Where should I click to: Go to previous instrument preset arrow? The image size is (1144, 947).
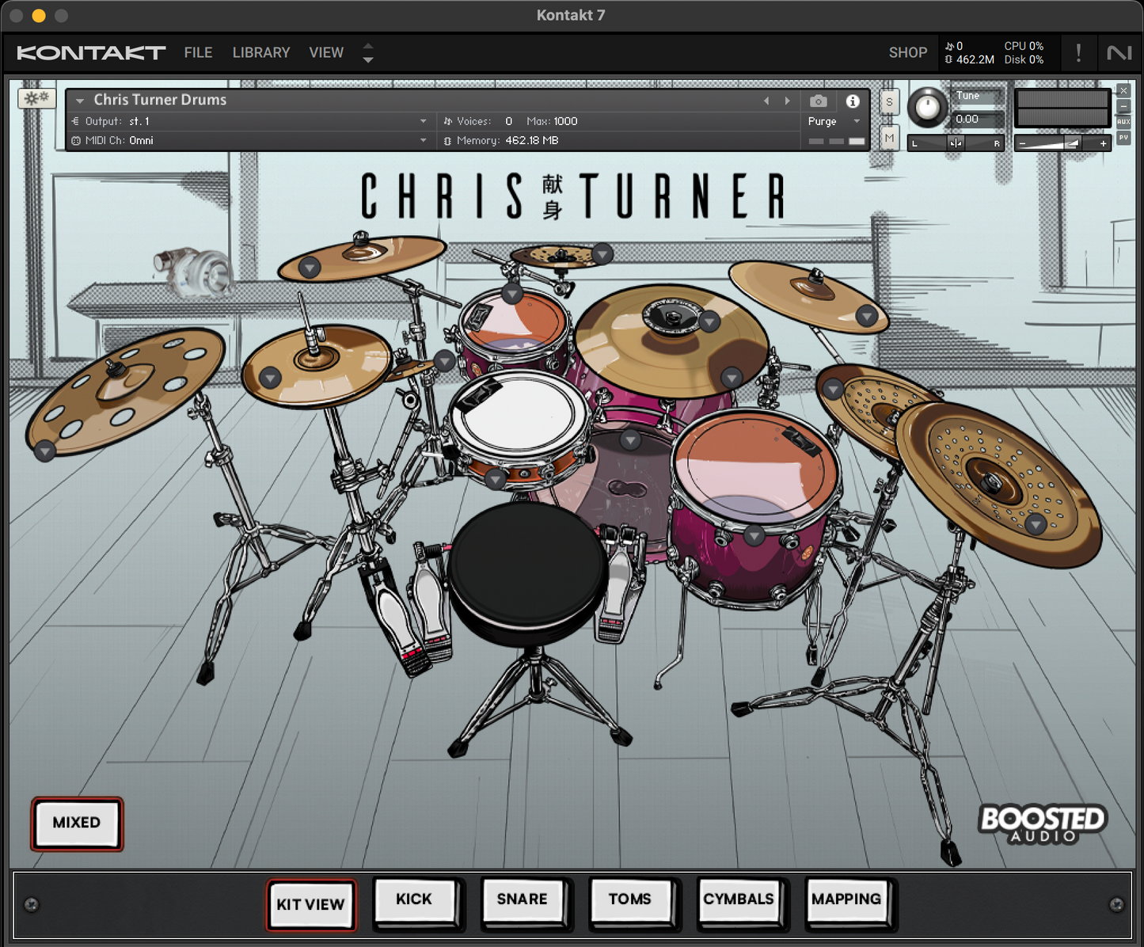tap(766, 101)
